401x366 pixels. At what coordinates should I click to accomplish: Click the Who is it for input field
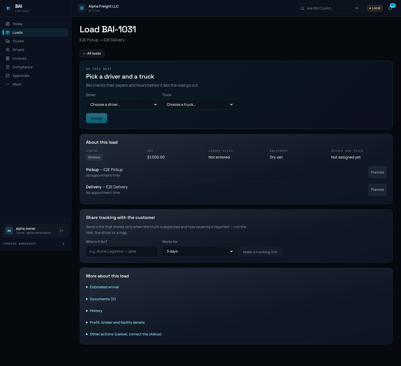pyautogui.click(x=122, y=251)
